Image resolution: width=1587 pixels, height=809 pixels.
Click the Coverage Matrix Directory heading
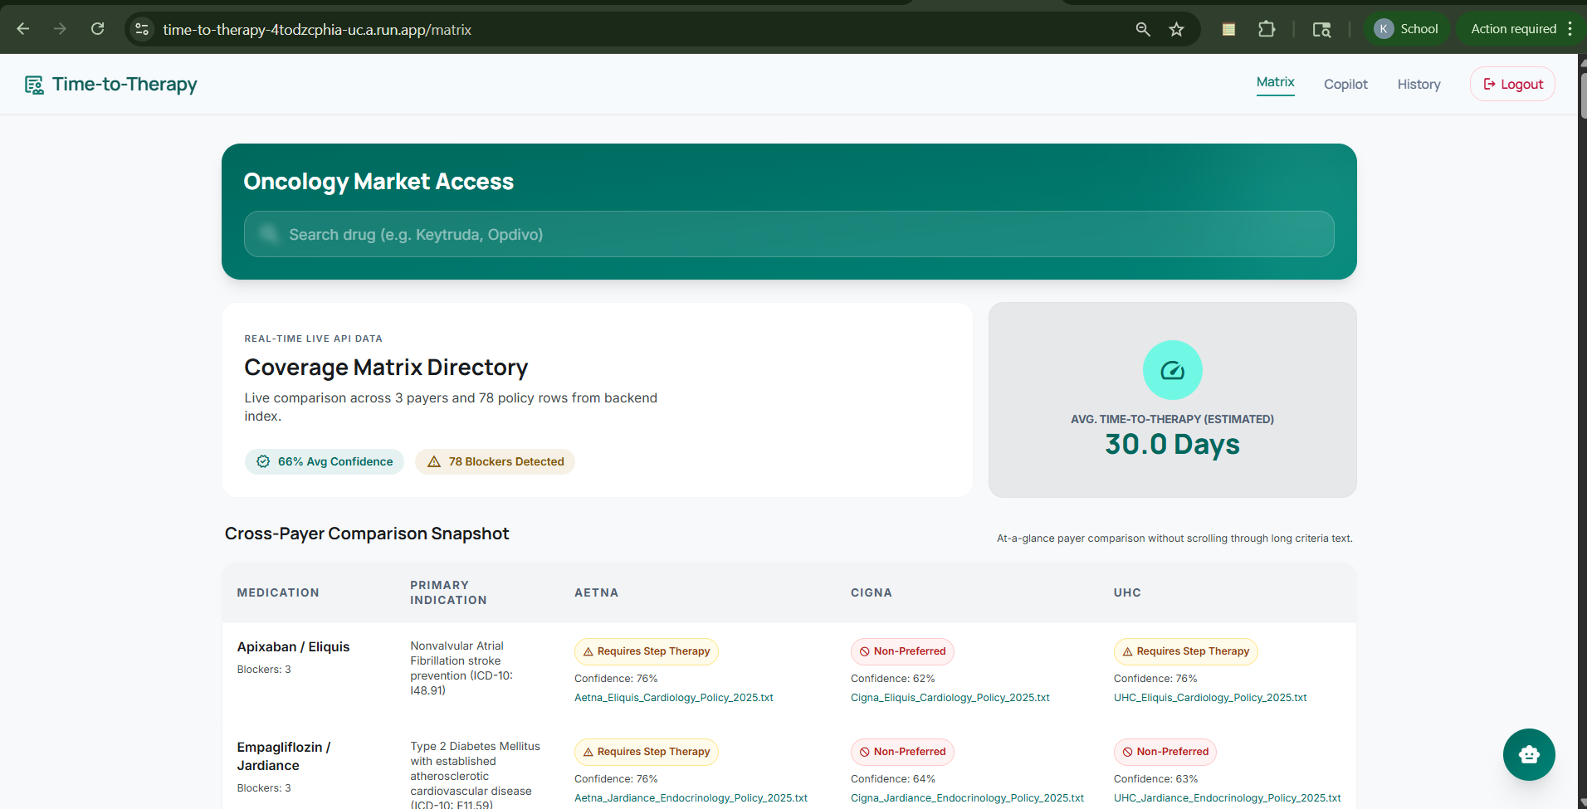click(x=386, y=368)
